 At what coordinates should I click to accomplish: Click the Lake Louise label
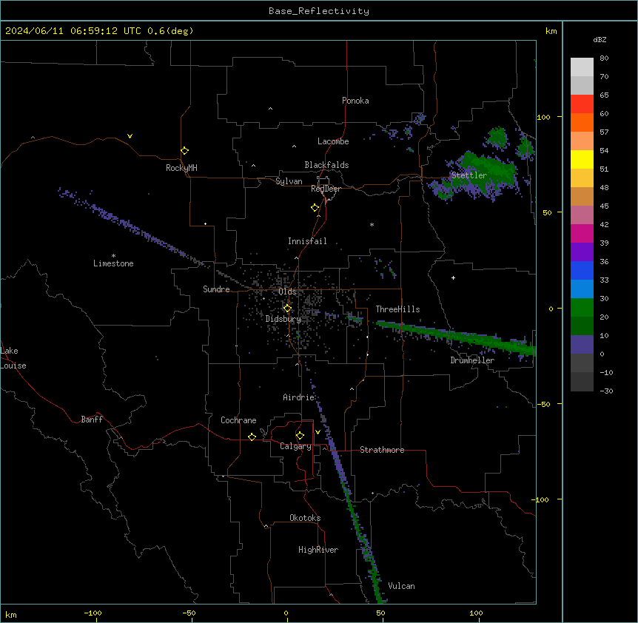[13, 358]
